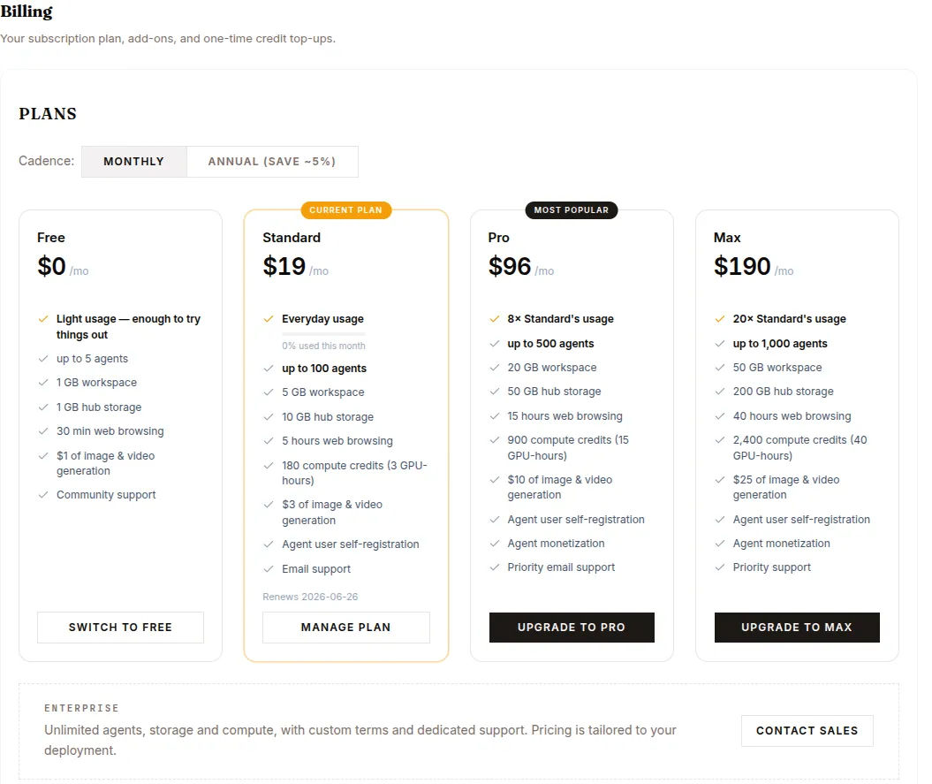Click the checkmark beside Email support

269,569
